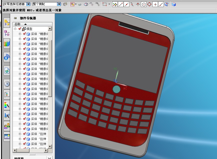217x159 pixels.
Task: Click the 相依性 panel title
Action: coord(19,158)
